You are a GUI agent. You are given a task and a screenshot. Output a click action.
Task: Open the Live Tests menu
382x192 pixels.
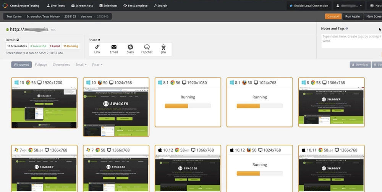[x=56, y=6]
